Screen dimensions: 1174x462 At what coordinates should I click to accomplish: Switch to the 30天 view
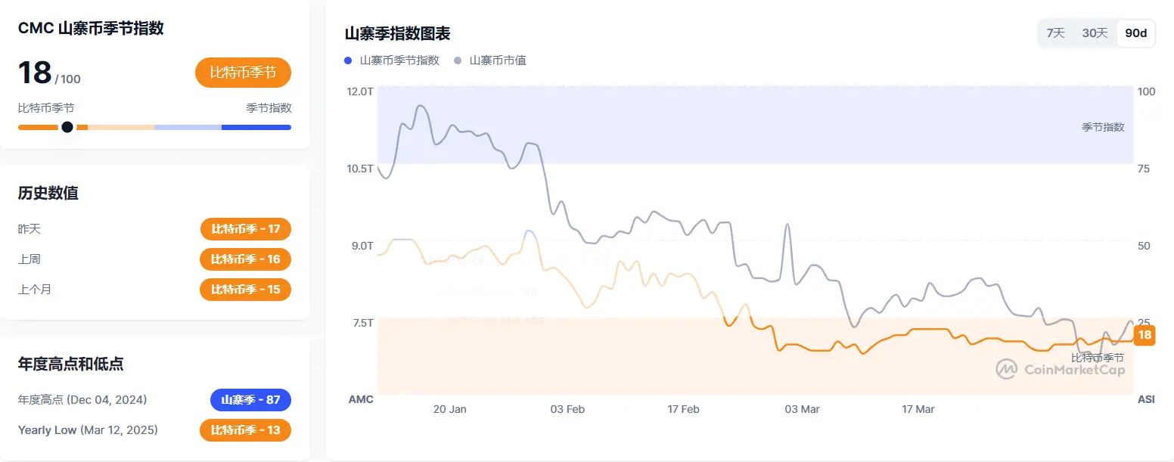click(x=1094, y=33)
